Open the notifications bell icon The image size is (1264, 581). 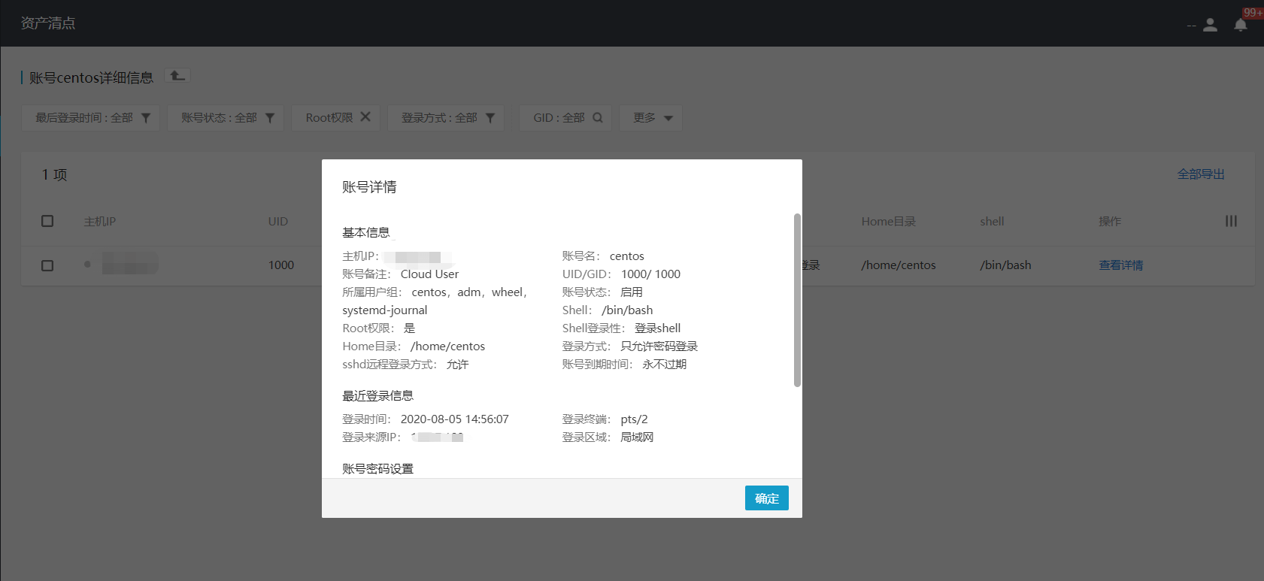point(1241,25)
